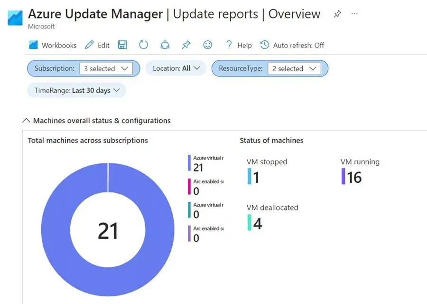The image size is (427, 304).
Task: Click the teal Azure virtual legend with 0
Action: tap(205, 210)
